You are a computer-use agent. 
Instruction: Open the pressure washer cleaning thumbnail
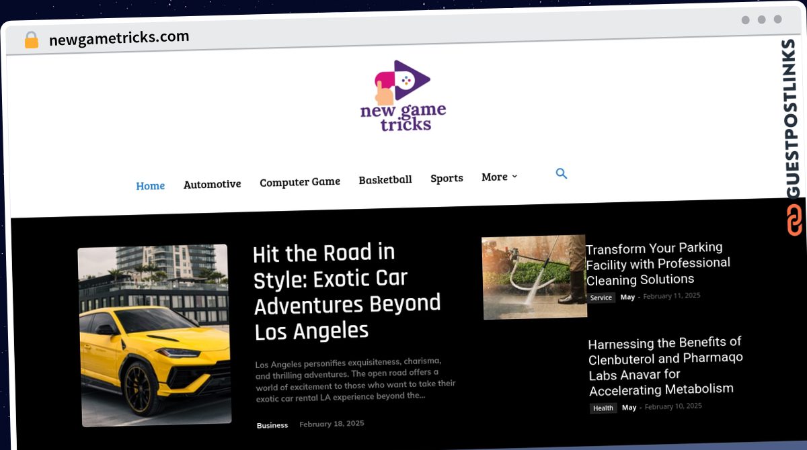pos(534,276)
